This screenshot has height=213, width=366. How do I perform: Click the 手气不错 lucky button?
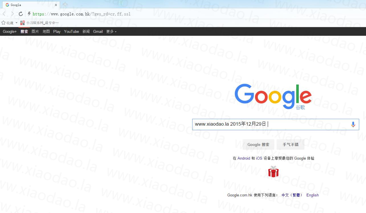click(291, 144)
